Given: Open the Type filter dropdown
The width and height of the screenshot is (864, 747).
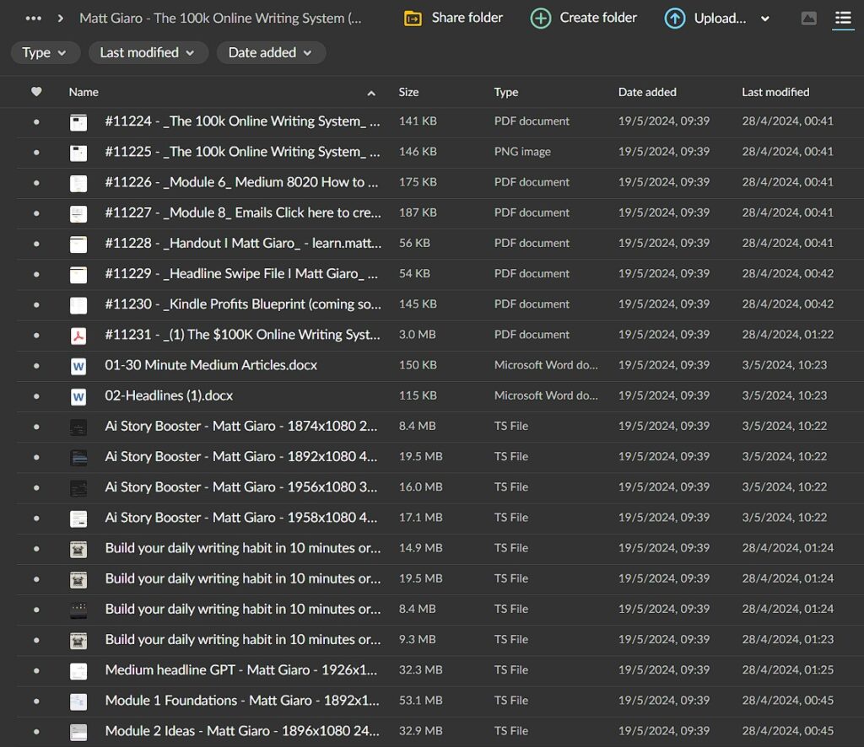Looking at the screenshot, I should [x=45, y=52].
